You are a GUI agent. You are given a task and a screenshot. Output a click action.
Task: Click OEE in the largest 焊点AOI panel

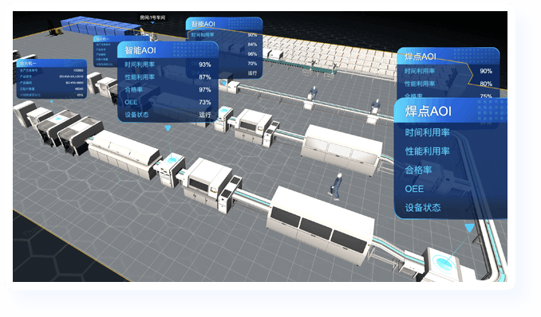click(x=414, y=189)
